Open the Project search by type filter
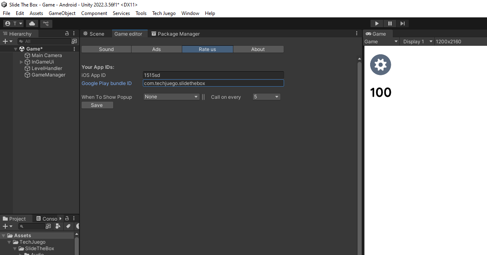 58,226
